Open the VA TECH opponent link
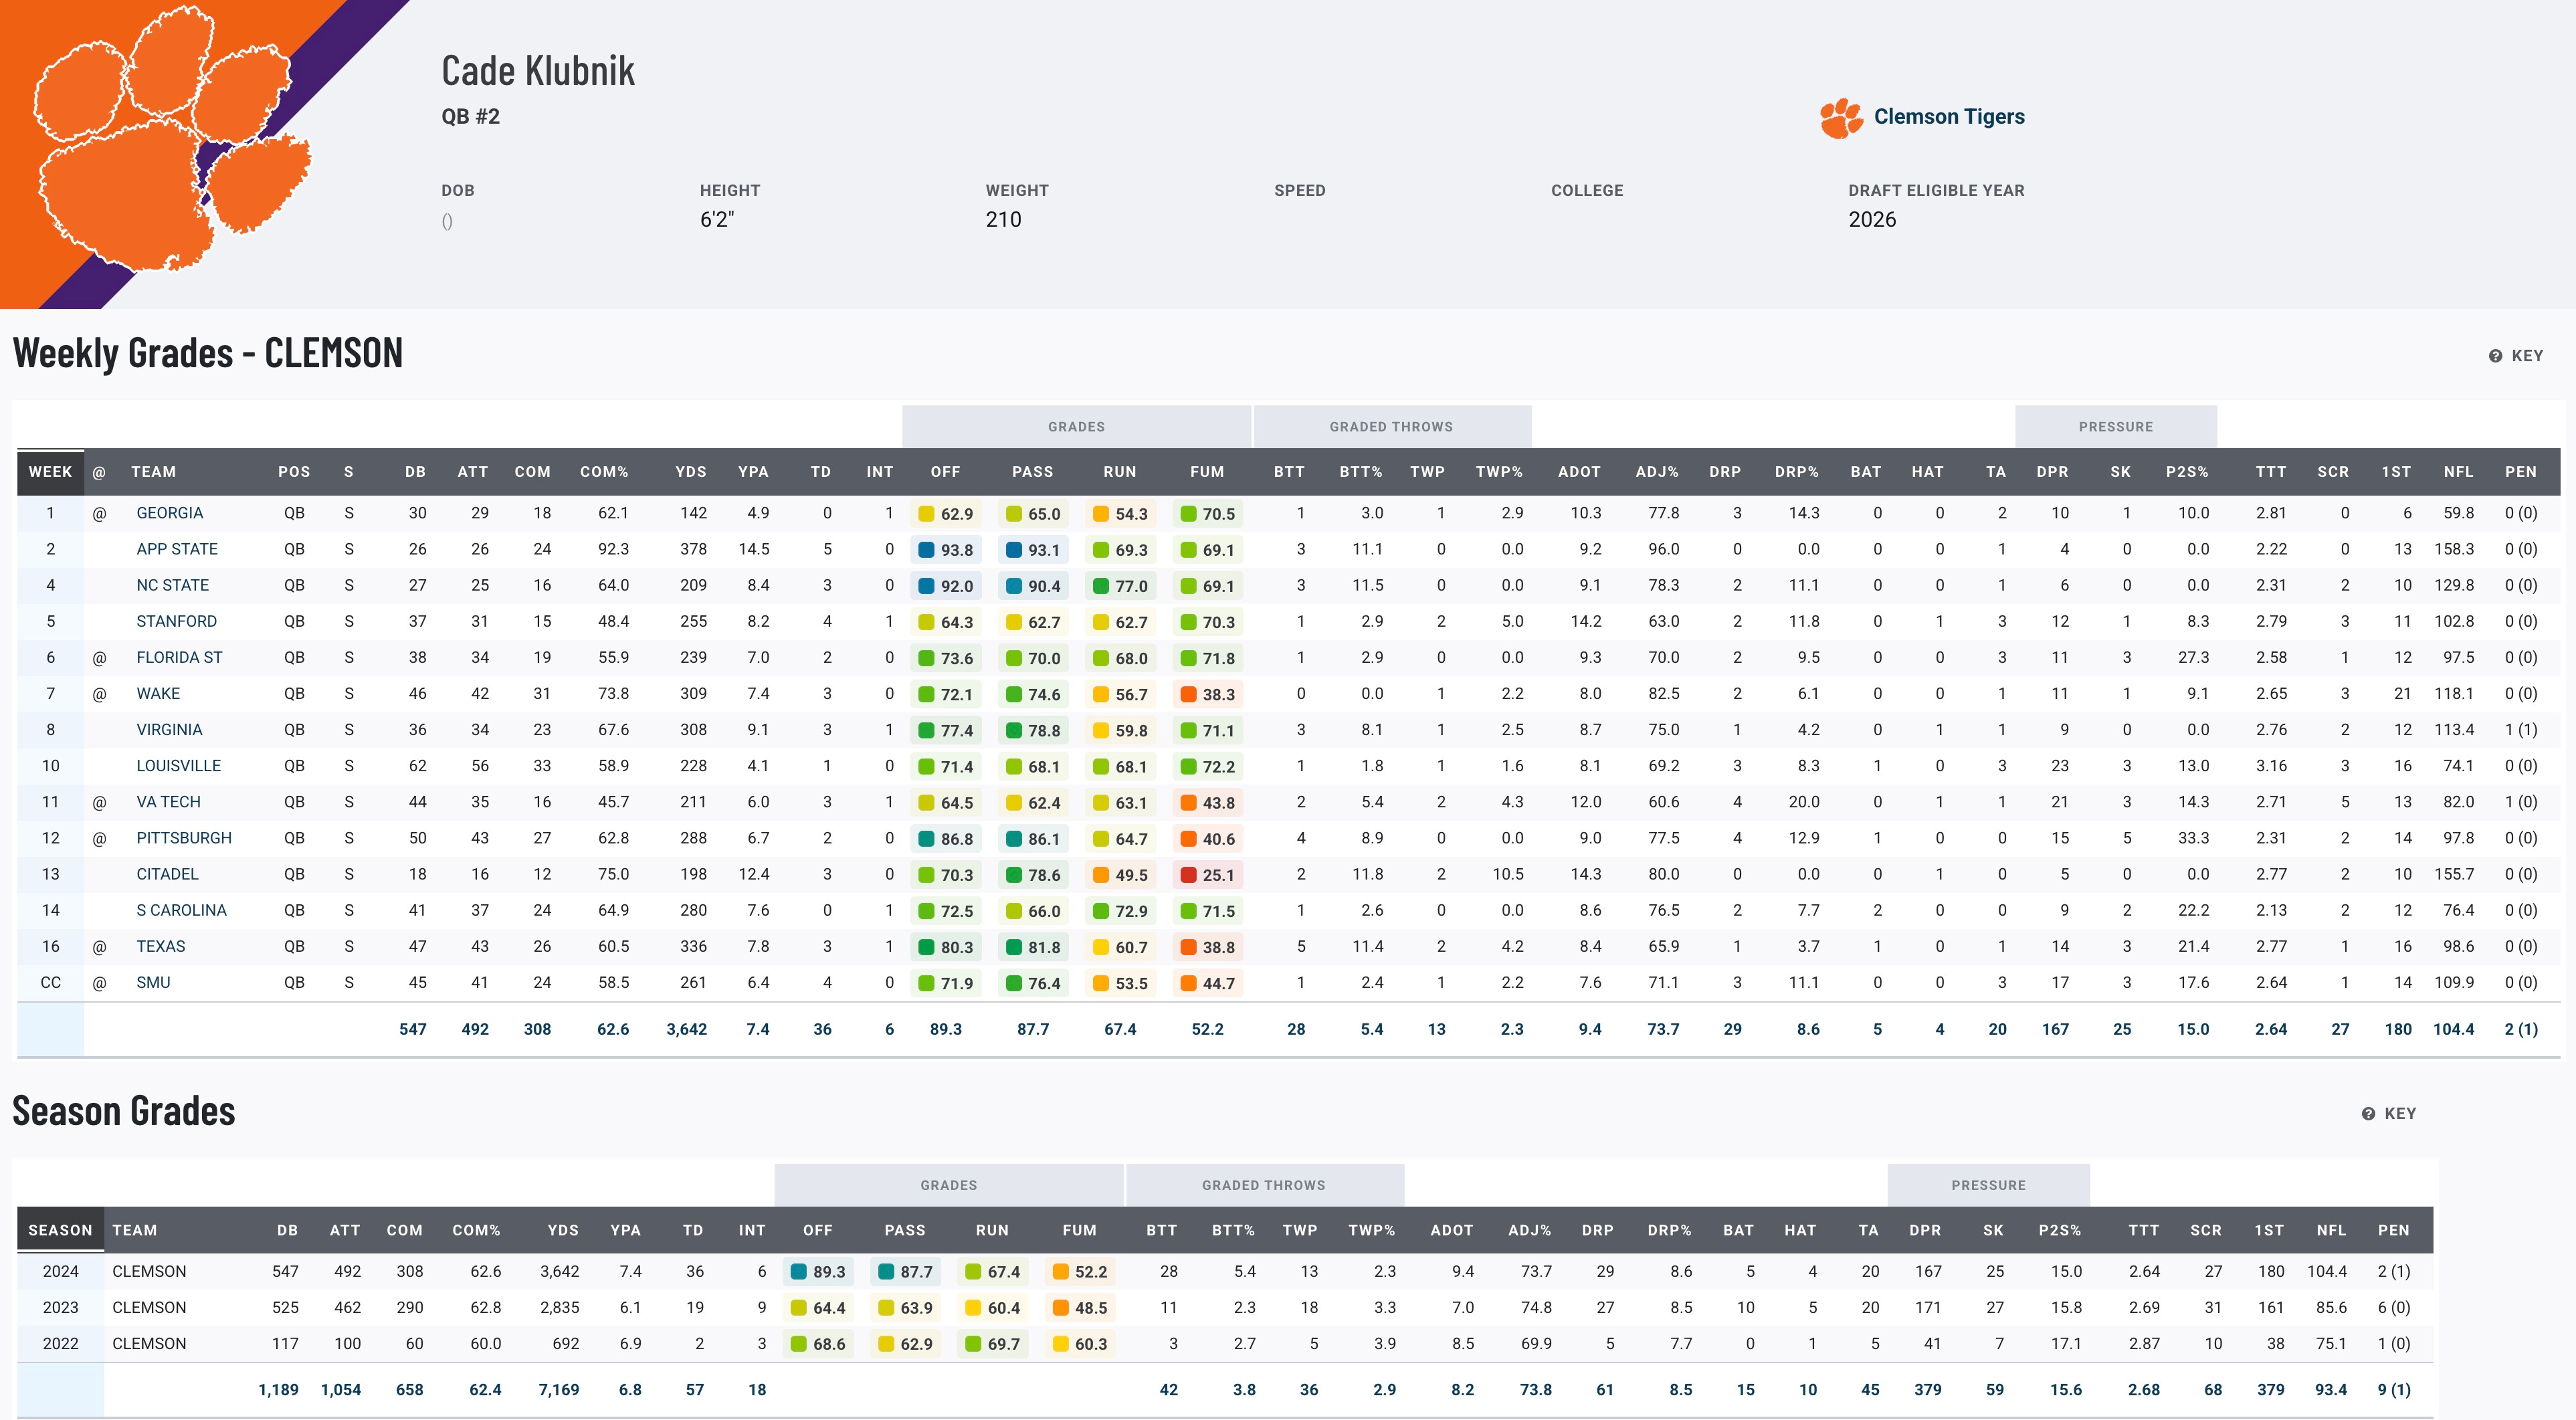 (x=168, y=801)
